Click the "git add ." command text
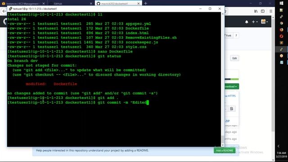This screenshot has width=288, height=162. point(108,98)
